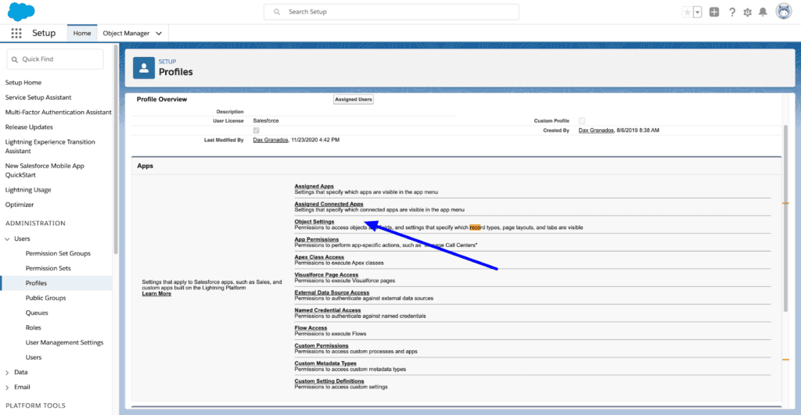Viewport: 801px width, 415px height.
Task: Click the profile page vertical scrollbar
Action: (785, 219)
